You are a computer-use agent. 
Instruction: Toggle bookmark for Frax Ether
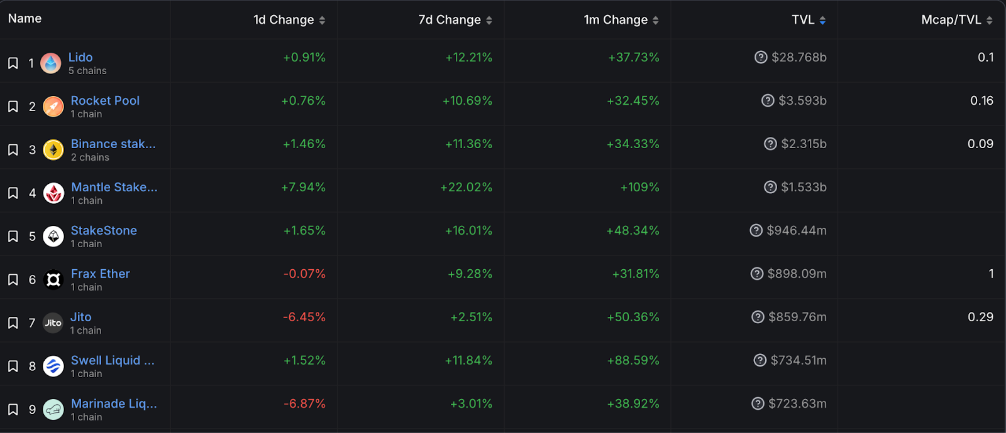(13, 280)
